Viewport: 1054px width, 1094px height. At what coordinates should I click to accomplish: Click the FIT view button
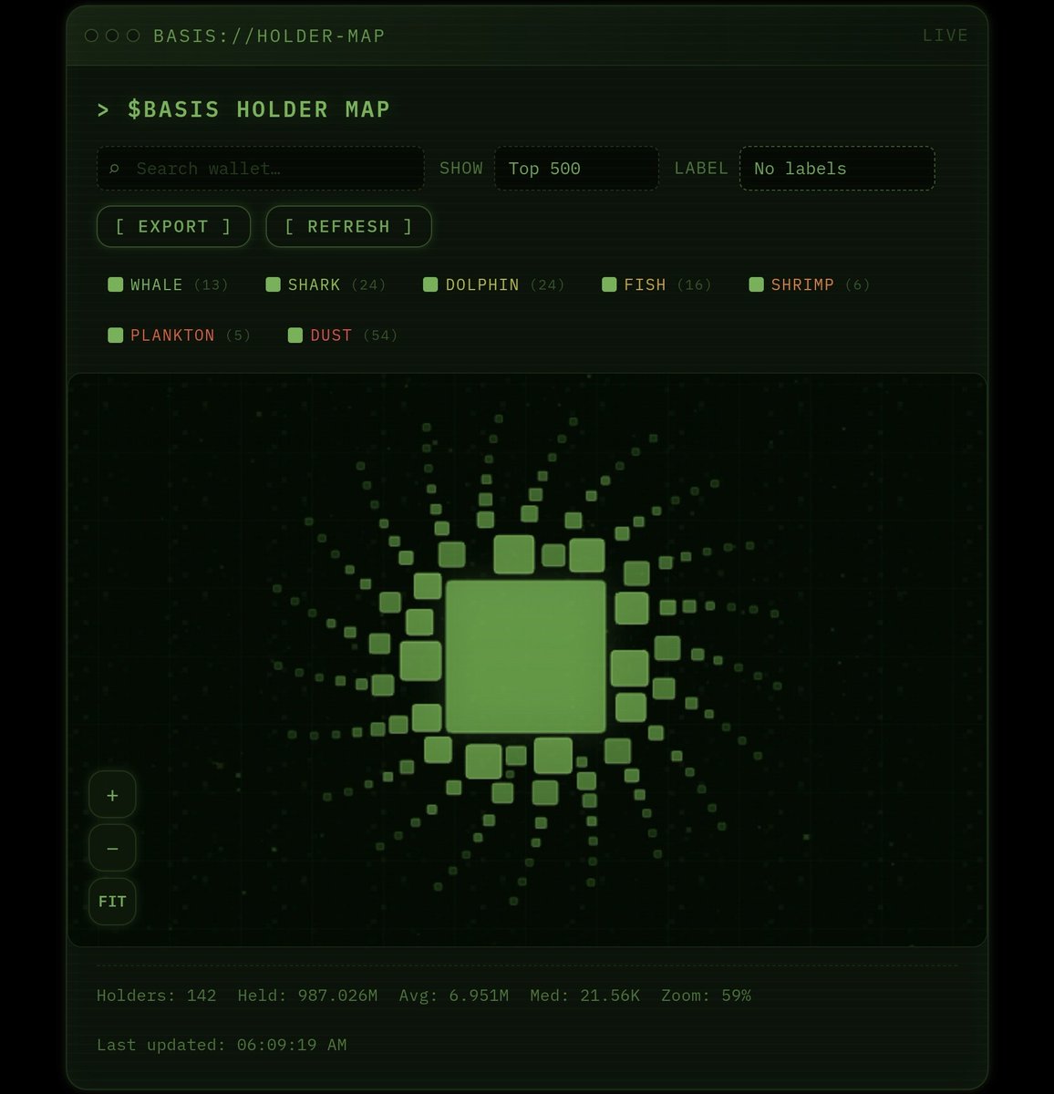(112, 902)
